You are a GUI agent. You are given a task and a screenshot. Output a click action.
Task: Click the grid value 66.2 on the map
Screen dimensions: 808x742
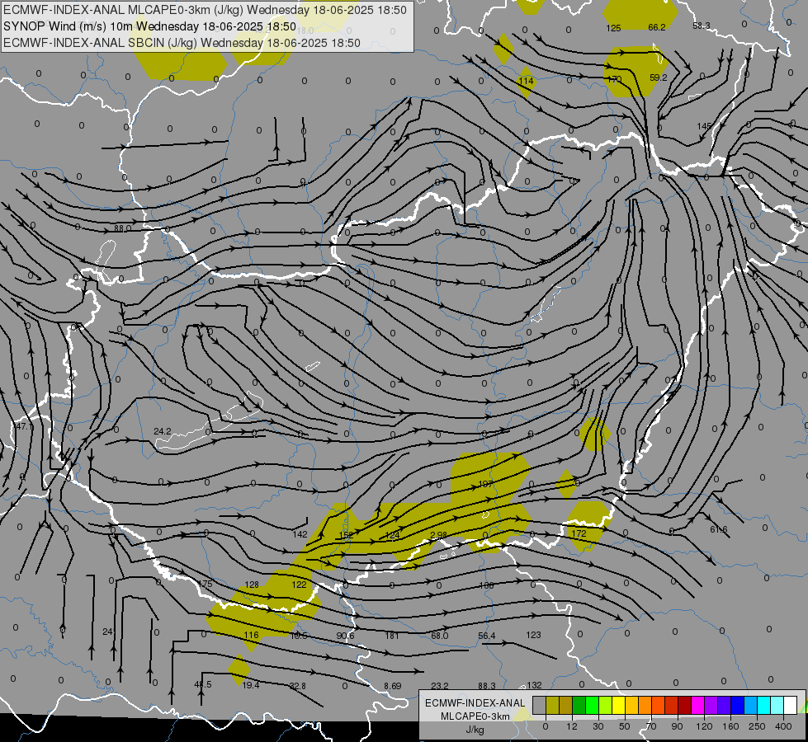point(657,27)
